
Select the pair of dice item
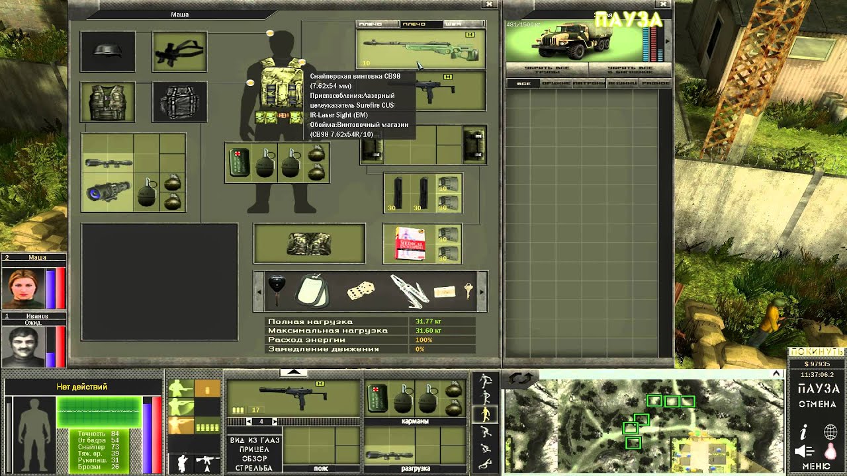[x=361, y=291]
